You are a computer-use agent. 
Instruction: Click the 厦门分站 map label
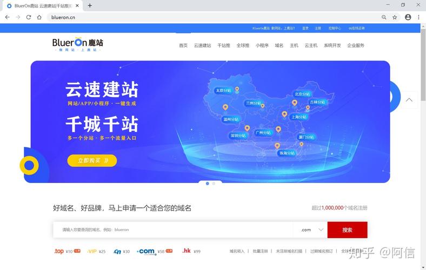306,137
